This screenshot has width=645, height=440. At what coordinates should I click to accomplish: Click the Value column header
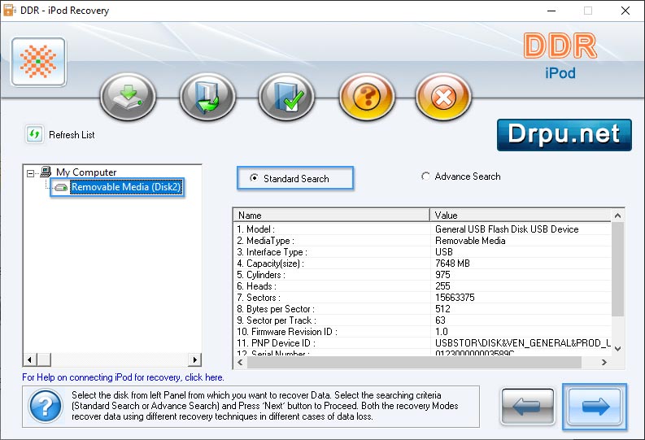[521, 215]
